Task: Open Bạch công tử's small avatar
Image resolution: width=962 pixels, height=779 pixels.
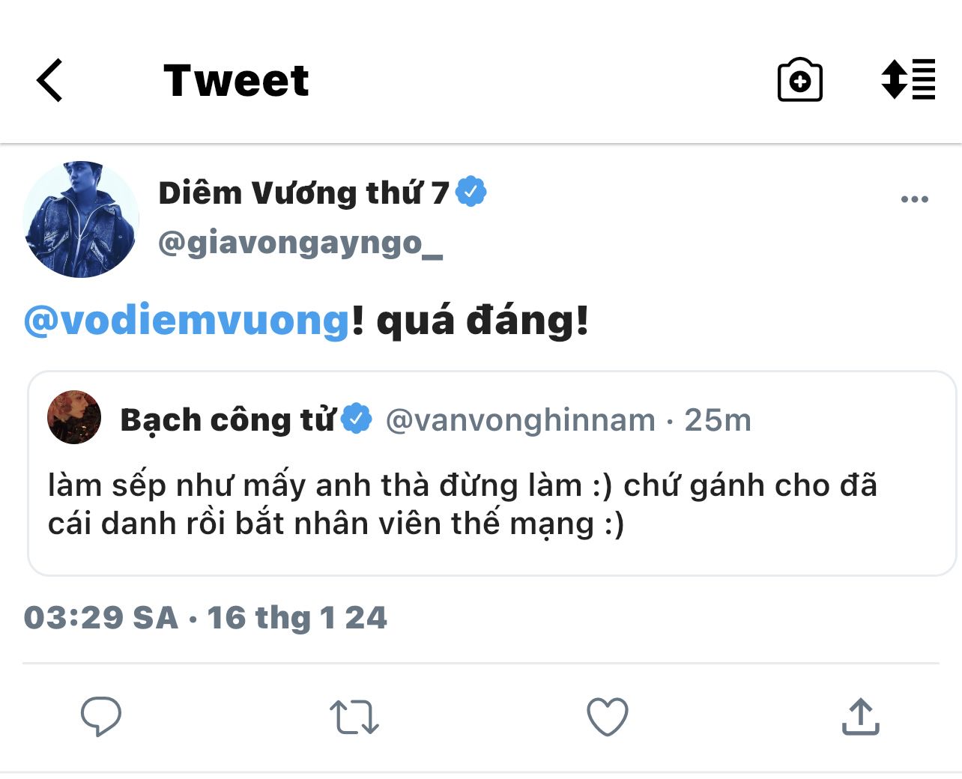Action: click(x=74, y=417)
